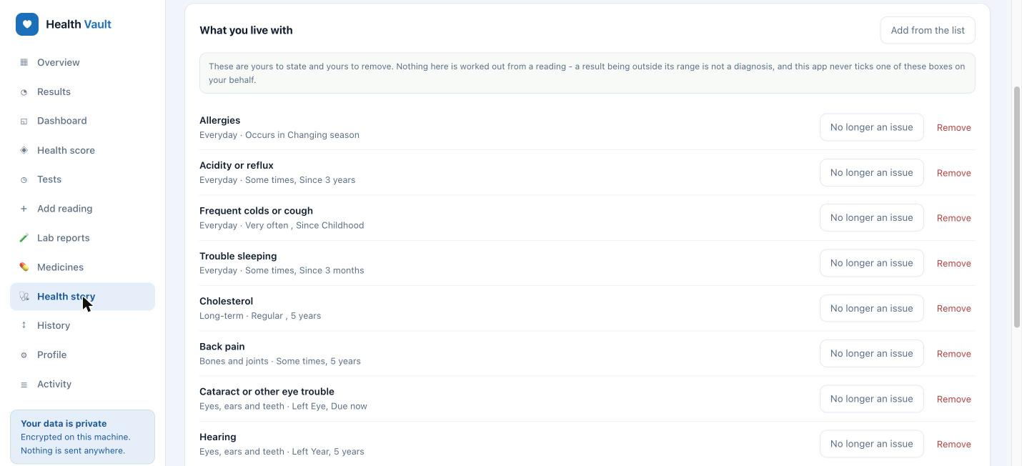
Task: Click the page vertical scrollbar thumb
Action: (1017, 207)
